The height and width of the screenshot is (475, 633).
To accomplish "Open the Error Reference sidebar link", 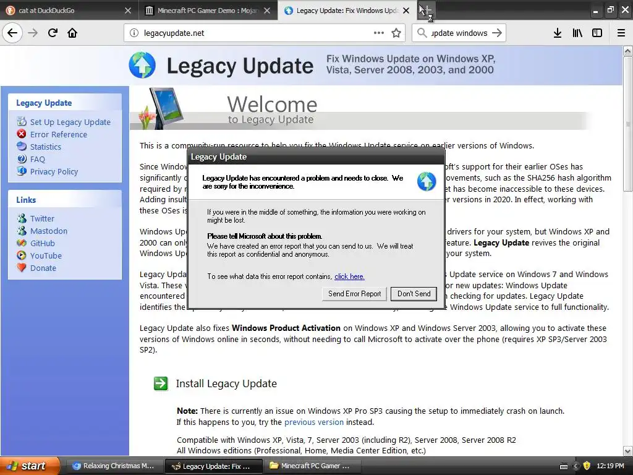I will click(x=59, y=134).
